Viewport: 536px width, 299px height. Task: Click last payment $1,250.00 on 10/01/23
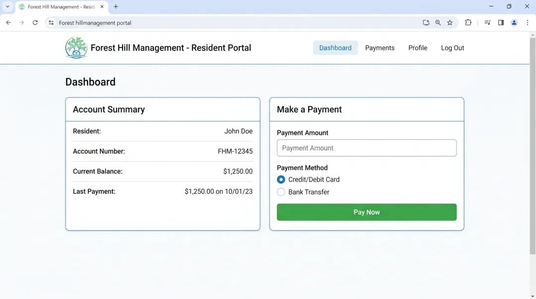point(218,192)
